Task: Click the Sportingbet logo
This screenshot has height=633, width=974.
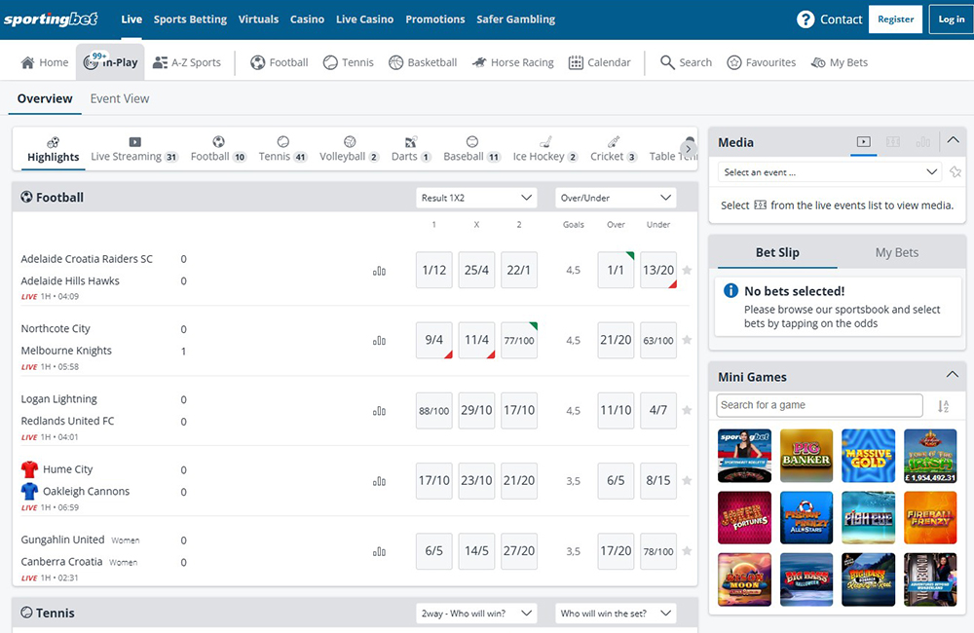Action: (51, 19)
